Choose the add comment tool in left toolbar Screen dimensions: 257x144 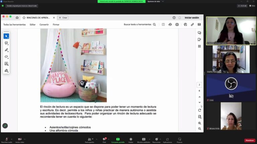[x=6, y=43]
